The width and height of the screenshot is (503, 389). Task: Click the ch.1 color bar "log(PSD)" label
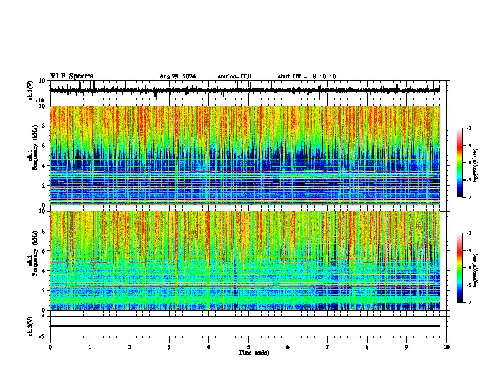coord(476,166)
